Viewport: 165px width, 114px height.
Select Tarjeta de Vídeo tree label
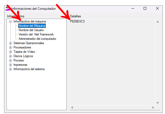click(24, 52)
